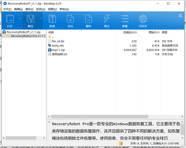This screenshot has height=148, width=186.
Task: Click the file list horizontal scrollbar thumb
Action: tap(100, 117)
